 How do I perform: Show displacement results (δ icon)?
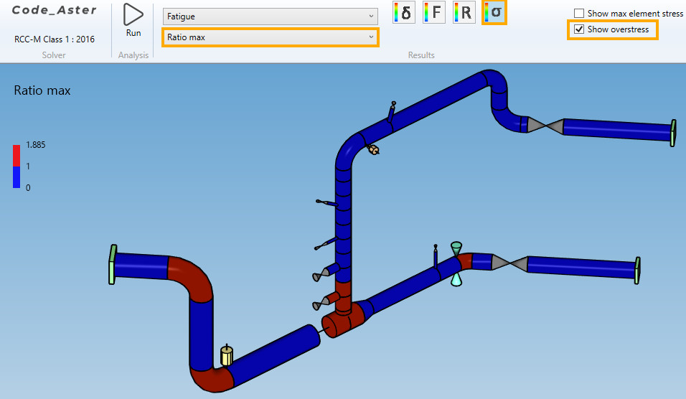click(403, 13)
